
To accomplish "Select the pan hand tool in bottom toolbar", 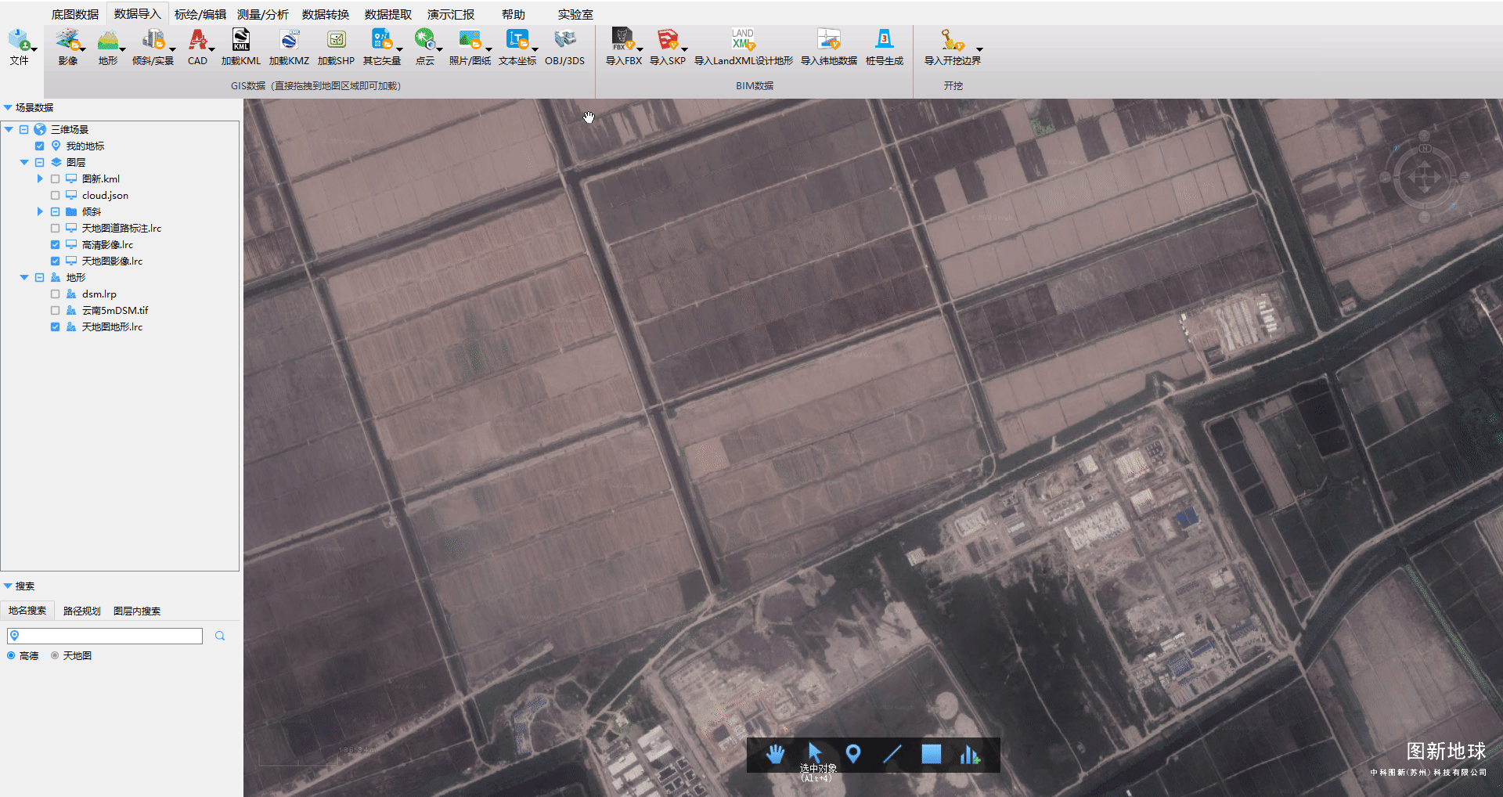I will (775, 754).
